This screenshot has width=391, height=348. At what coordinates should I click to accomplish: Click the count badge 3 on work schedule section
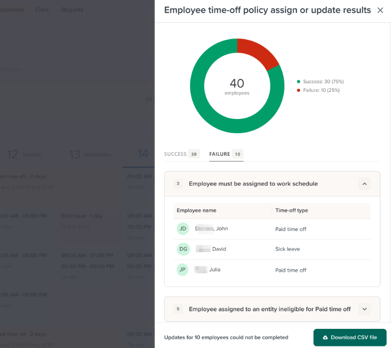(178, 184)
